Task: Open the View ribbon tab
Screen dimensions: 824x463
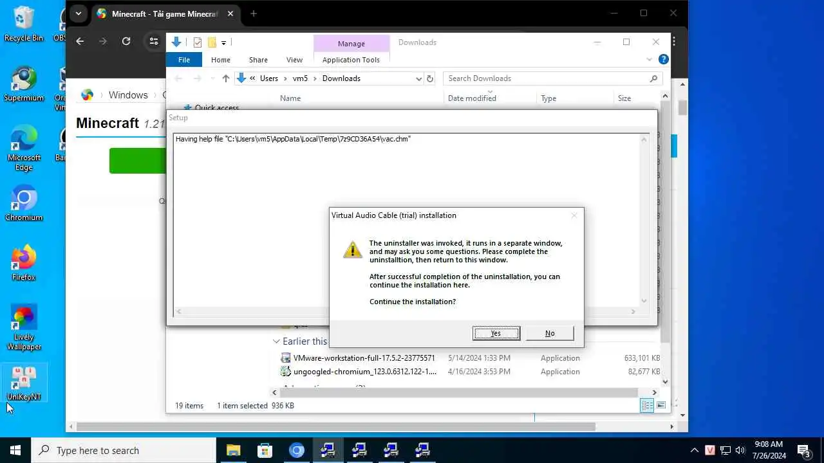Action: point(294,60)
